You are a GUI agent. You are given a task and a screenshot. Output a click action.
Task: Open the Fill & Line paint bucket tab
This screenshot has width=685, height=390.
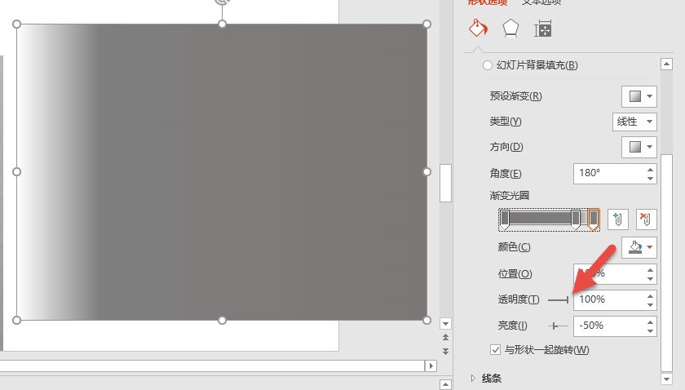pyautogui.click(x=478, y=29)
